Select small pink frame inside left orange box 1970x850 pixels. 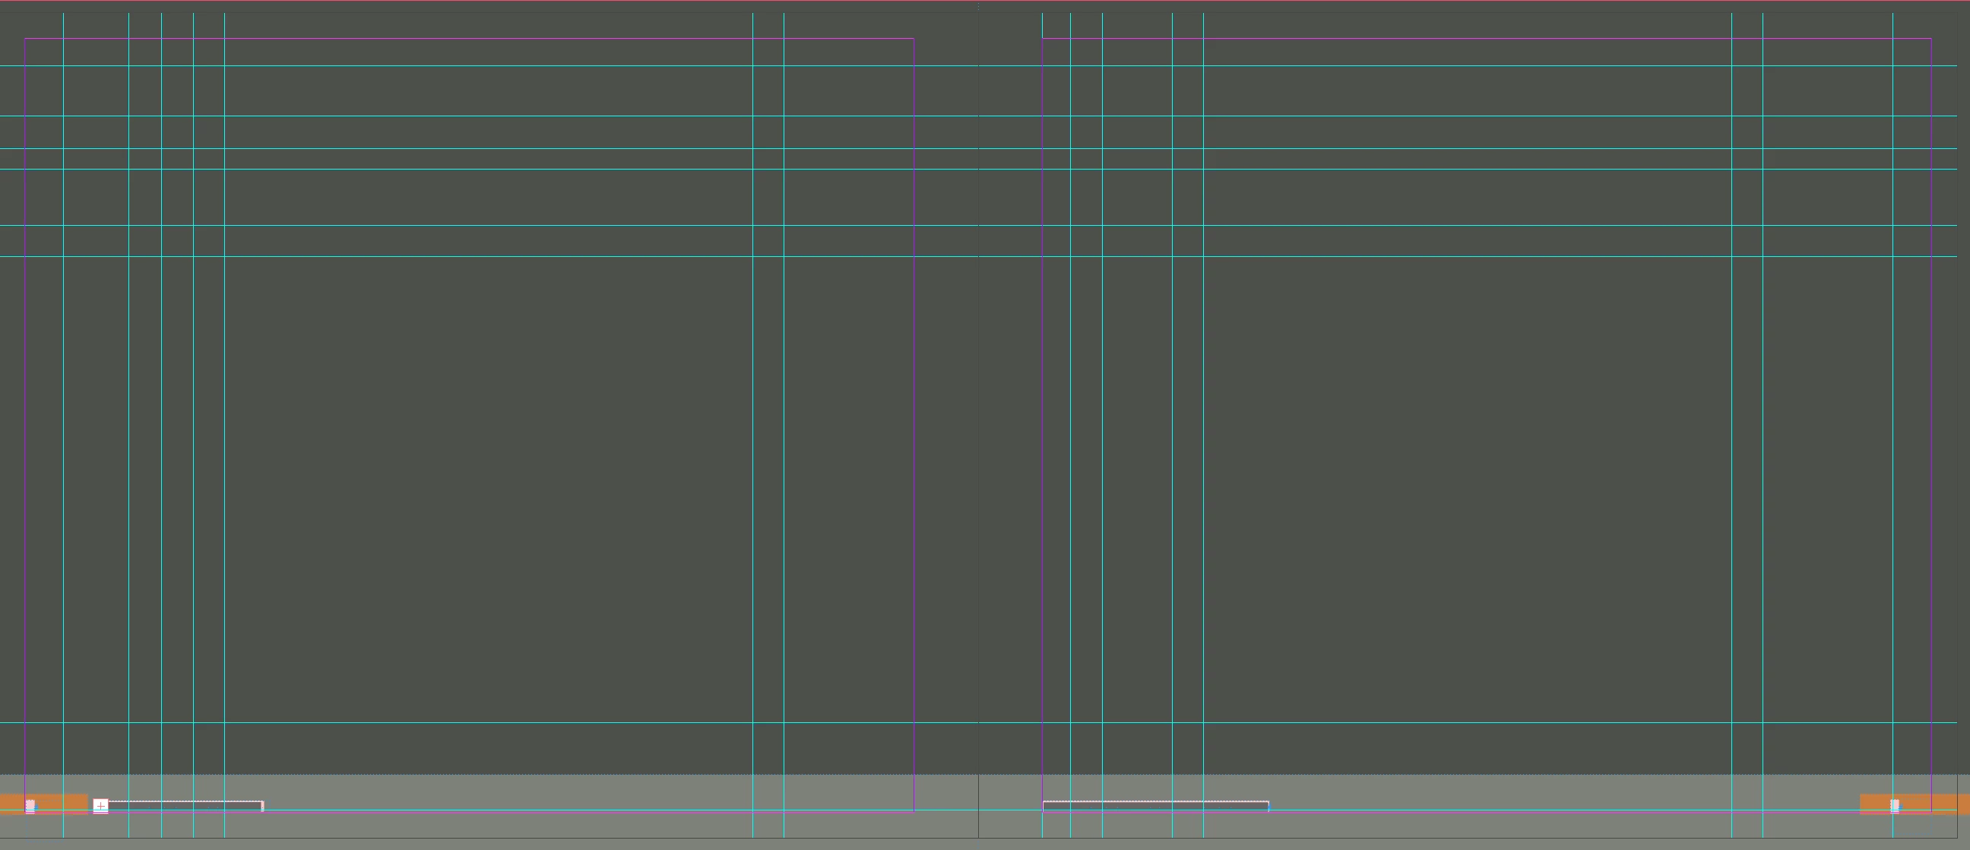[30, 806]
